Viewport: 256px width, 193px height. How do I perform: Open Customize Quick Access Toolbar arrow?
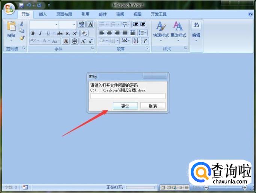49,6
